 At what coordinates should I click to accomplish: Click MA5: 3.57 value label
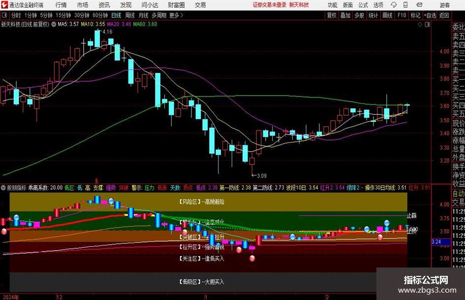(68, 24)
